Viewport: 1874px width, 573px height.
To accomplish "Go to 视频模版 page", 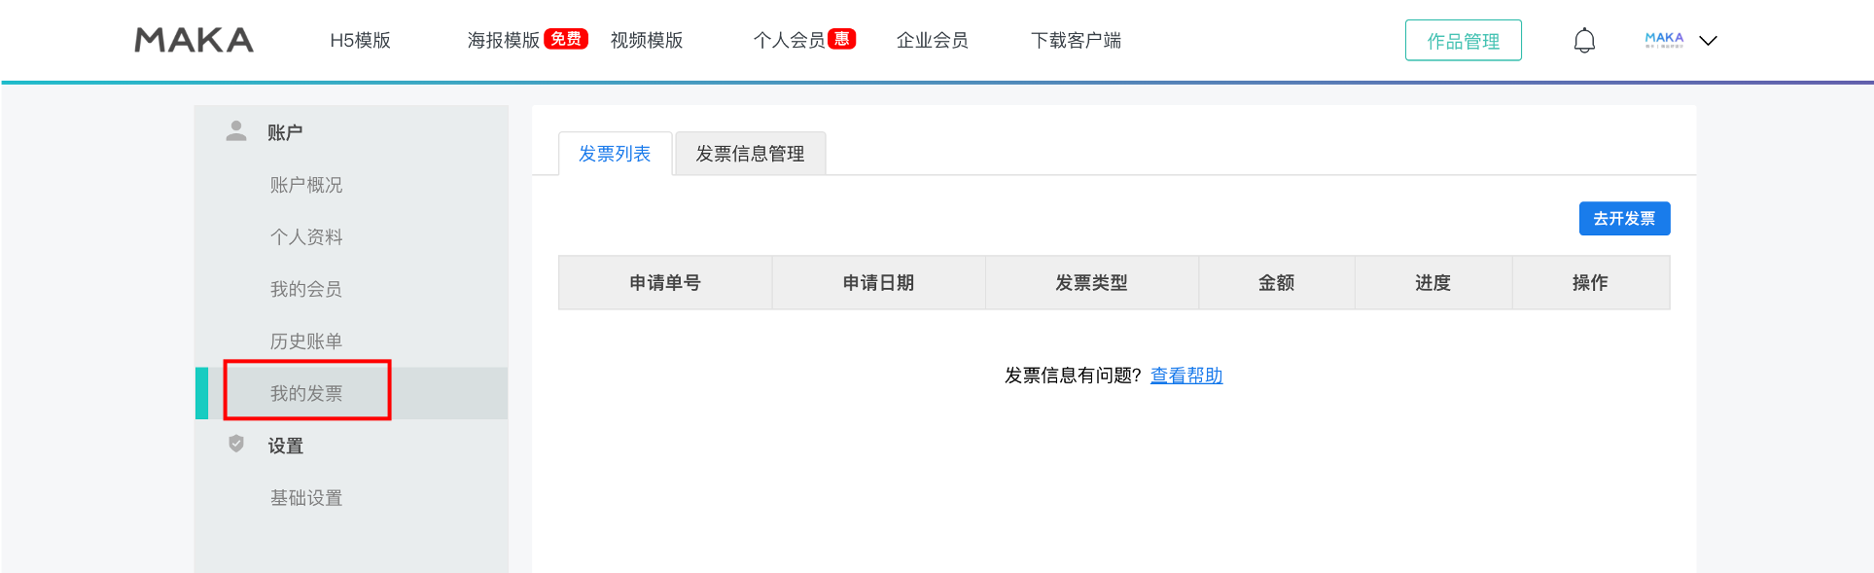I will click(647, 40).
